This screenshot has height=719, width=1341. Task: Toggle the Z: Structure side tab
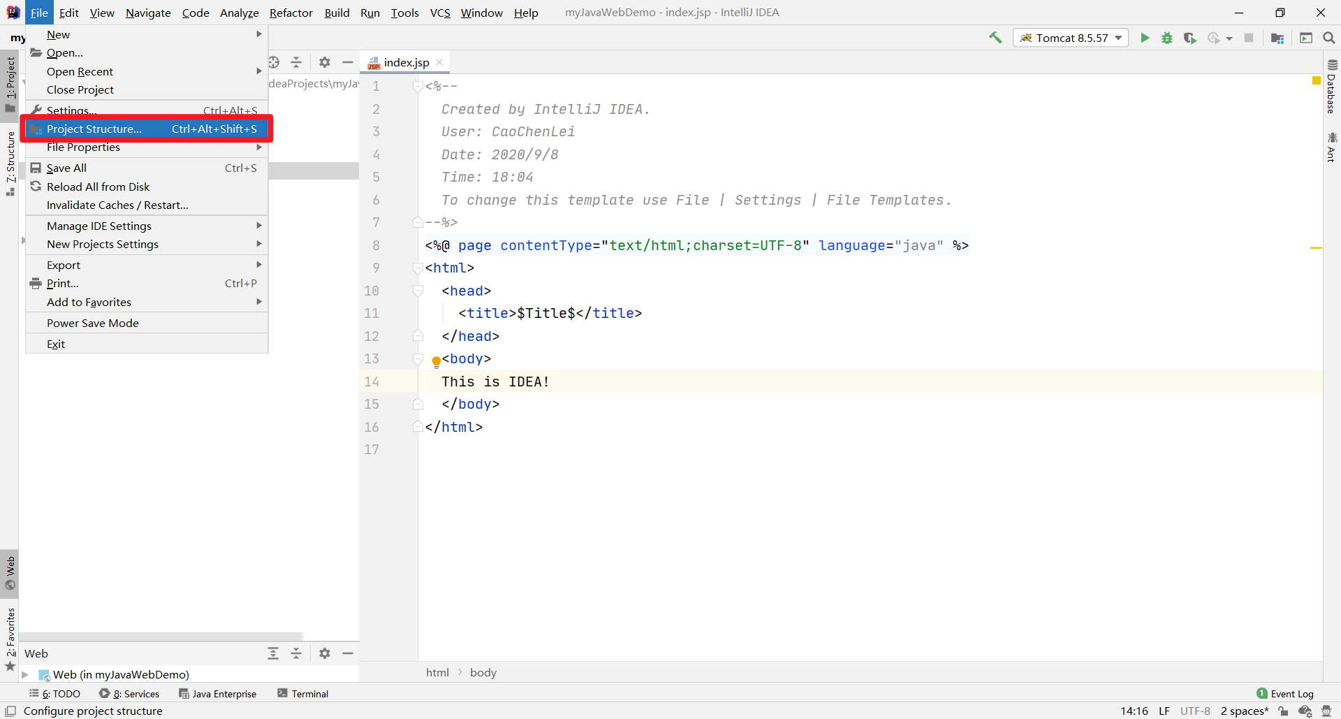coord(10,163)
